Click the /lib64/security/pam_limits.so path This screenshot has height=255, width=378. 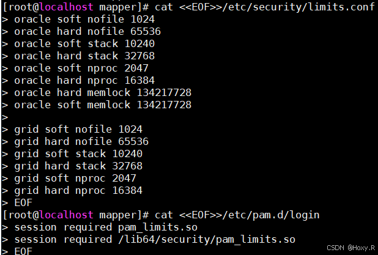tap(207, 240)
